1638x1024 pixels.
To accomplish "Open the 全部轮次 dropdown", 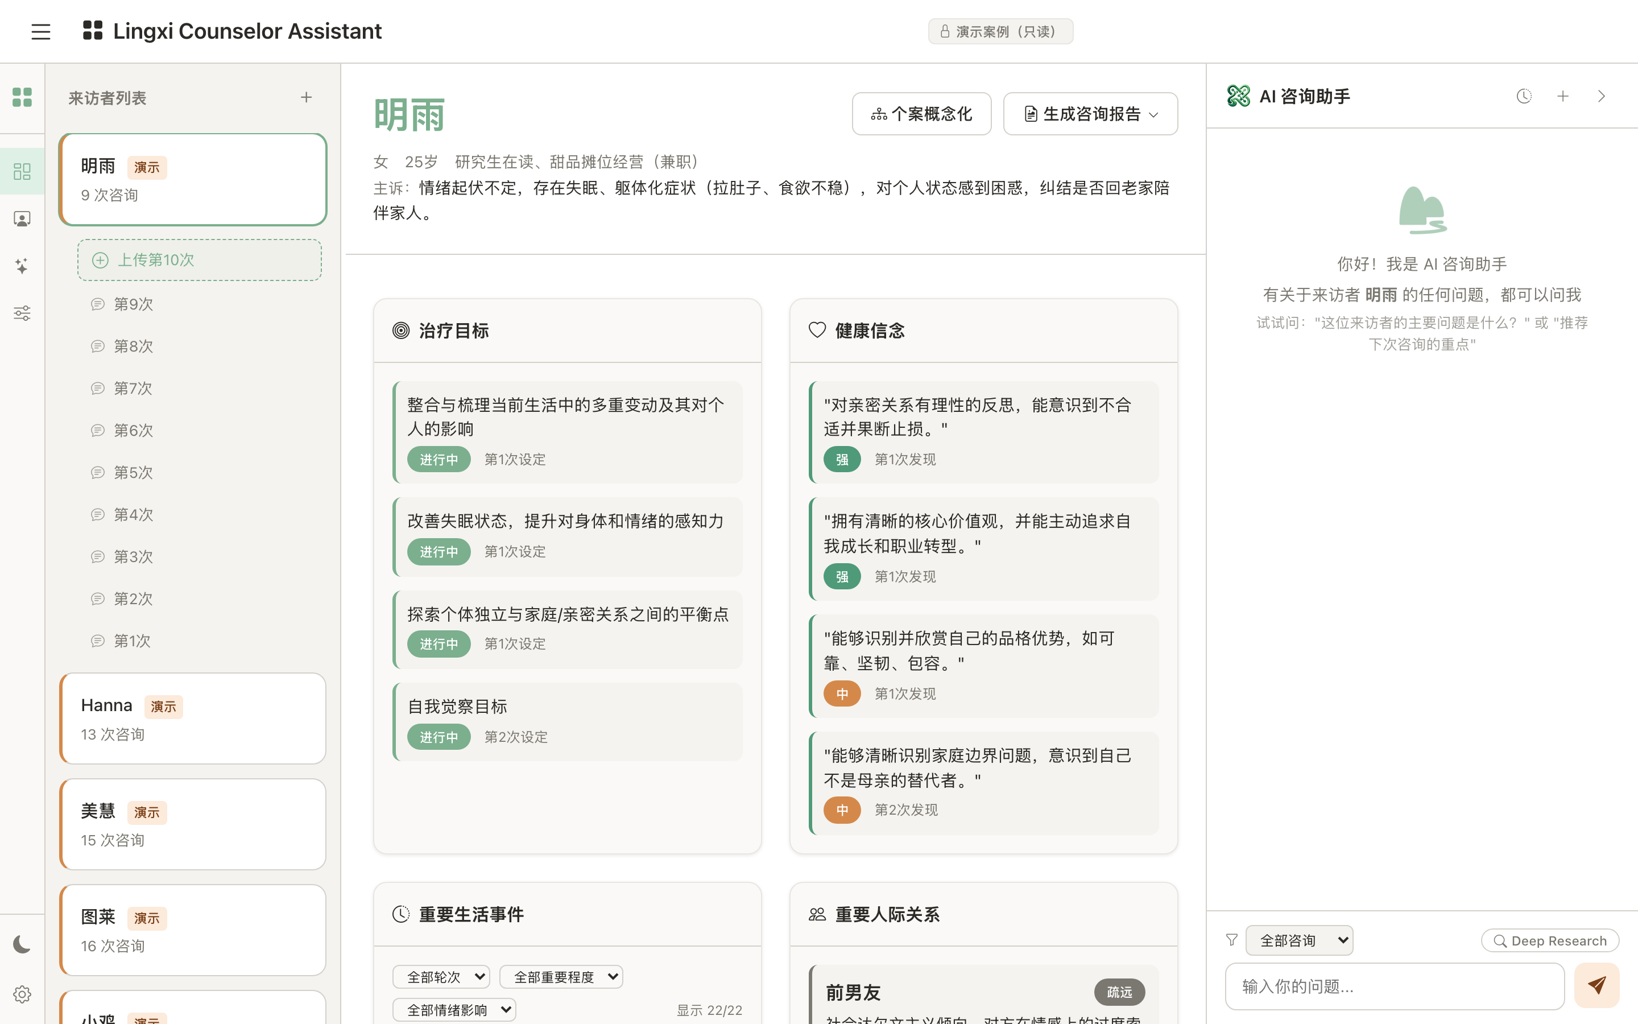I will [441, 977].
